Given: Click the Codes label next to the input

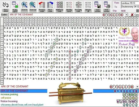Looking at the screenshot, I should click(4, 15).
